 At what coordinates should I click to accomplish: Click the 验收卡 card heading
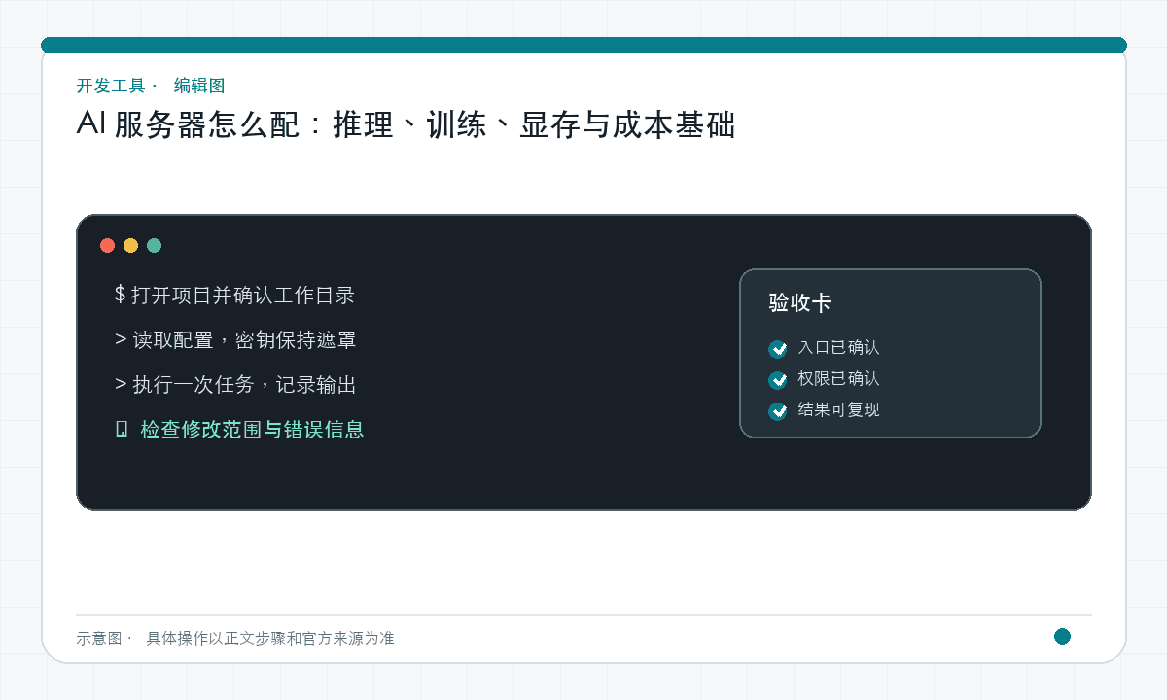click(x=800, y=302)
